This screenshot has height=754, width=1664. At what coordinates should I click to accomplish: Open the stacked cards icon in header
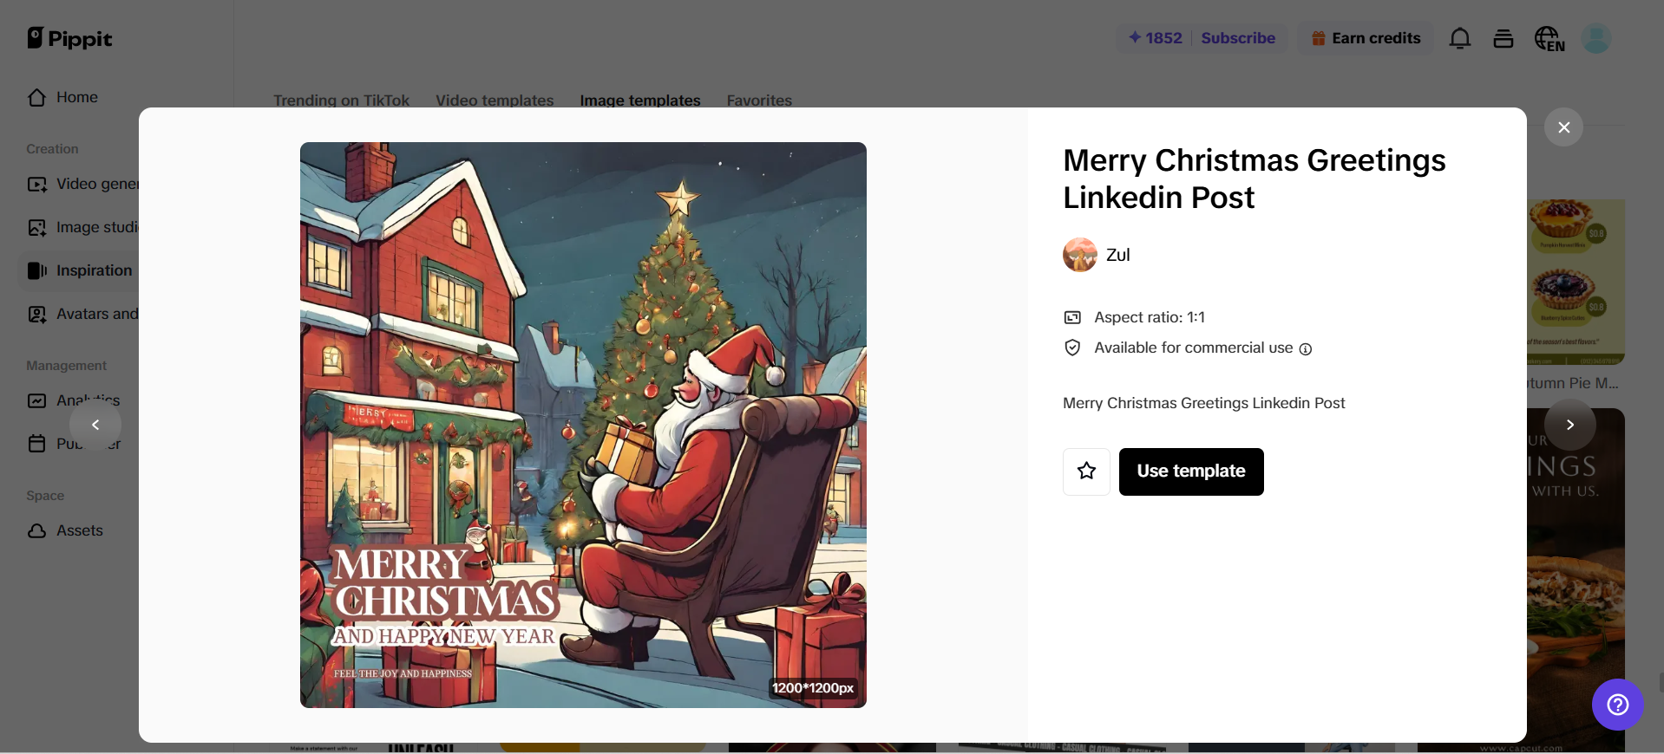click(1503, 38)
